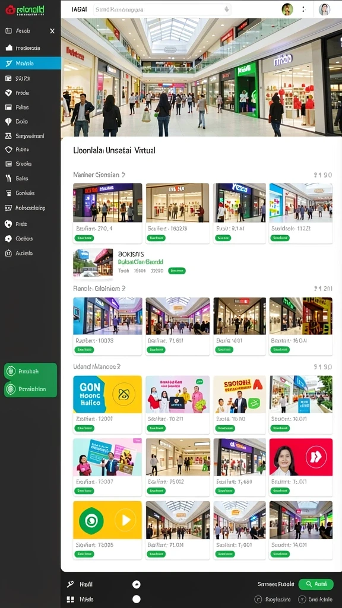342x608 pixels.
Task: Toggle the lower white circle in bottom bar
Action: [137, 599]
